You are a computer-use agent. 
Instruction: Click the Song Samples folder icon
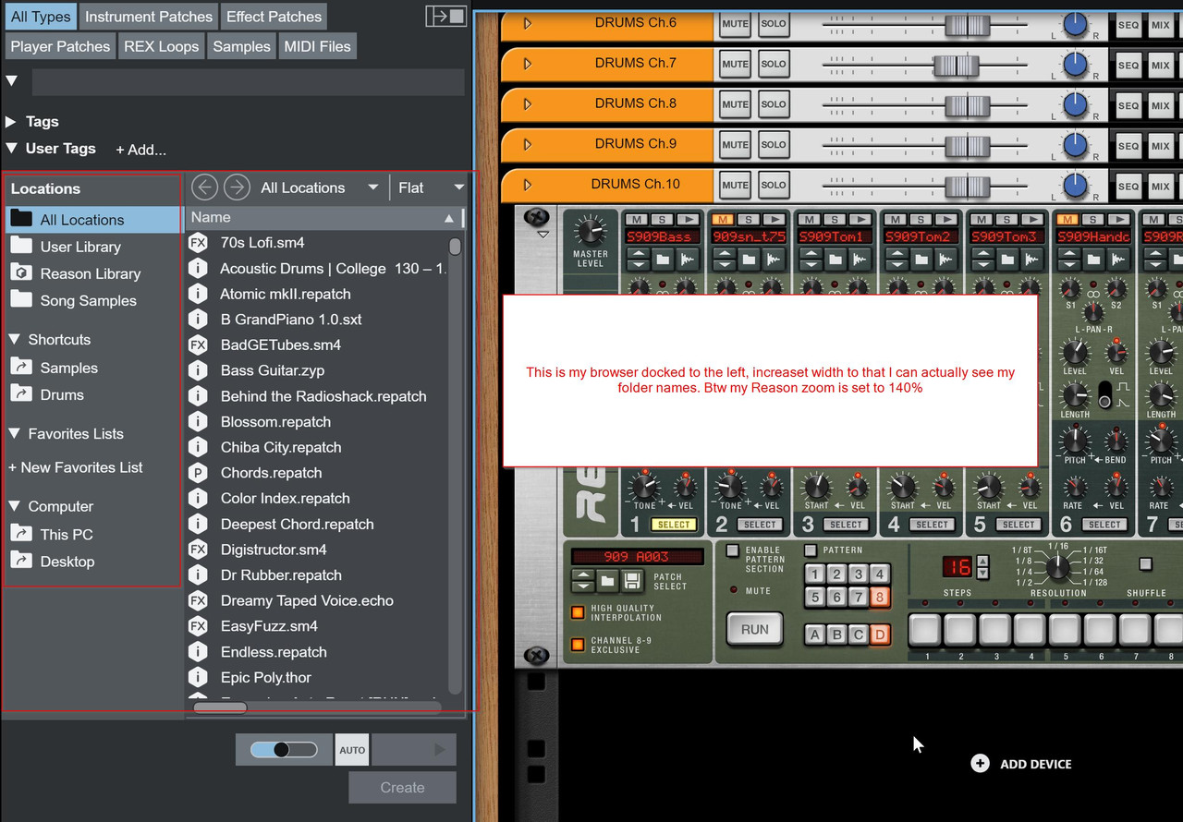[x=21, y=299]
